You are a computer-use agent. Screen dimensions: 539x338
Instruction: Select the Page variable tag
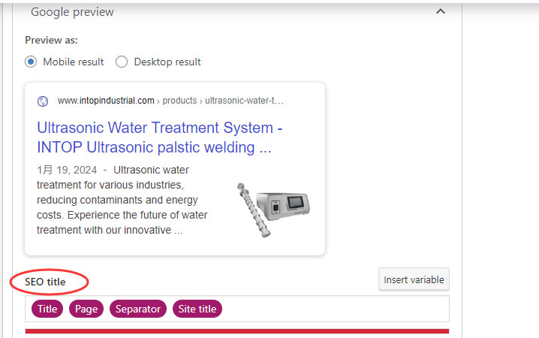click(86, 309)
